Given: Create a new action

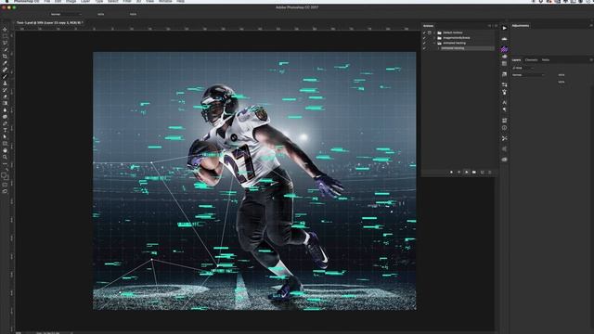Looking at the screenshot, I should (482, 173).
